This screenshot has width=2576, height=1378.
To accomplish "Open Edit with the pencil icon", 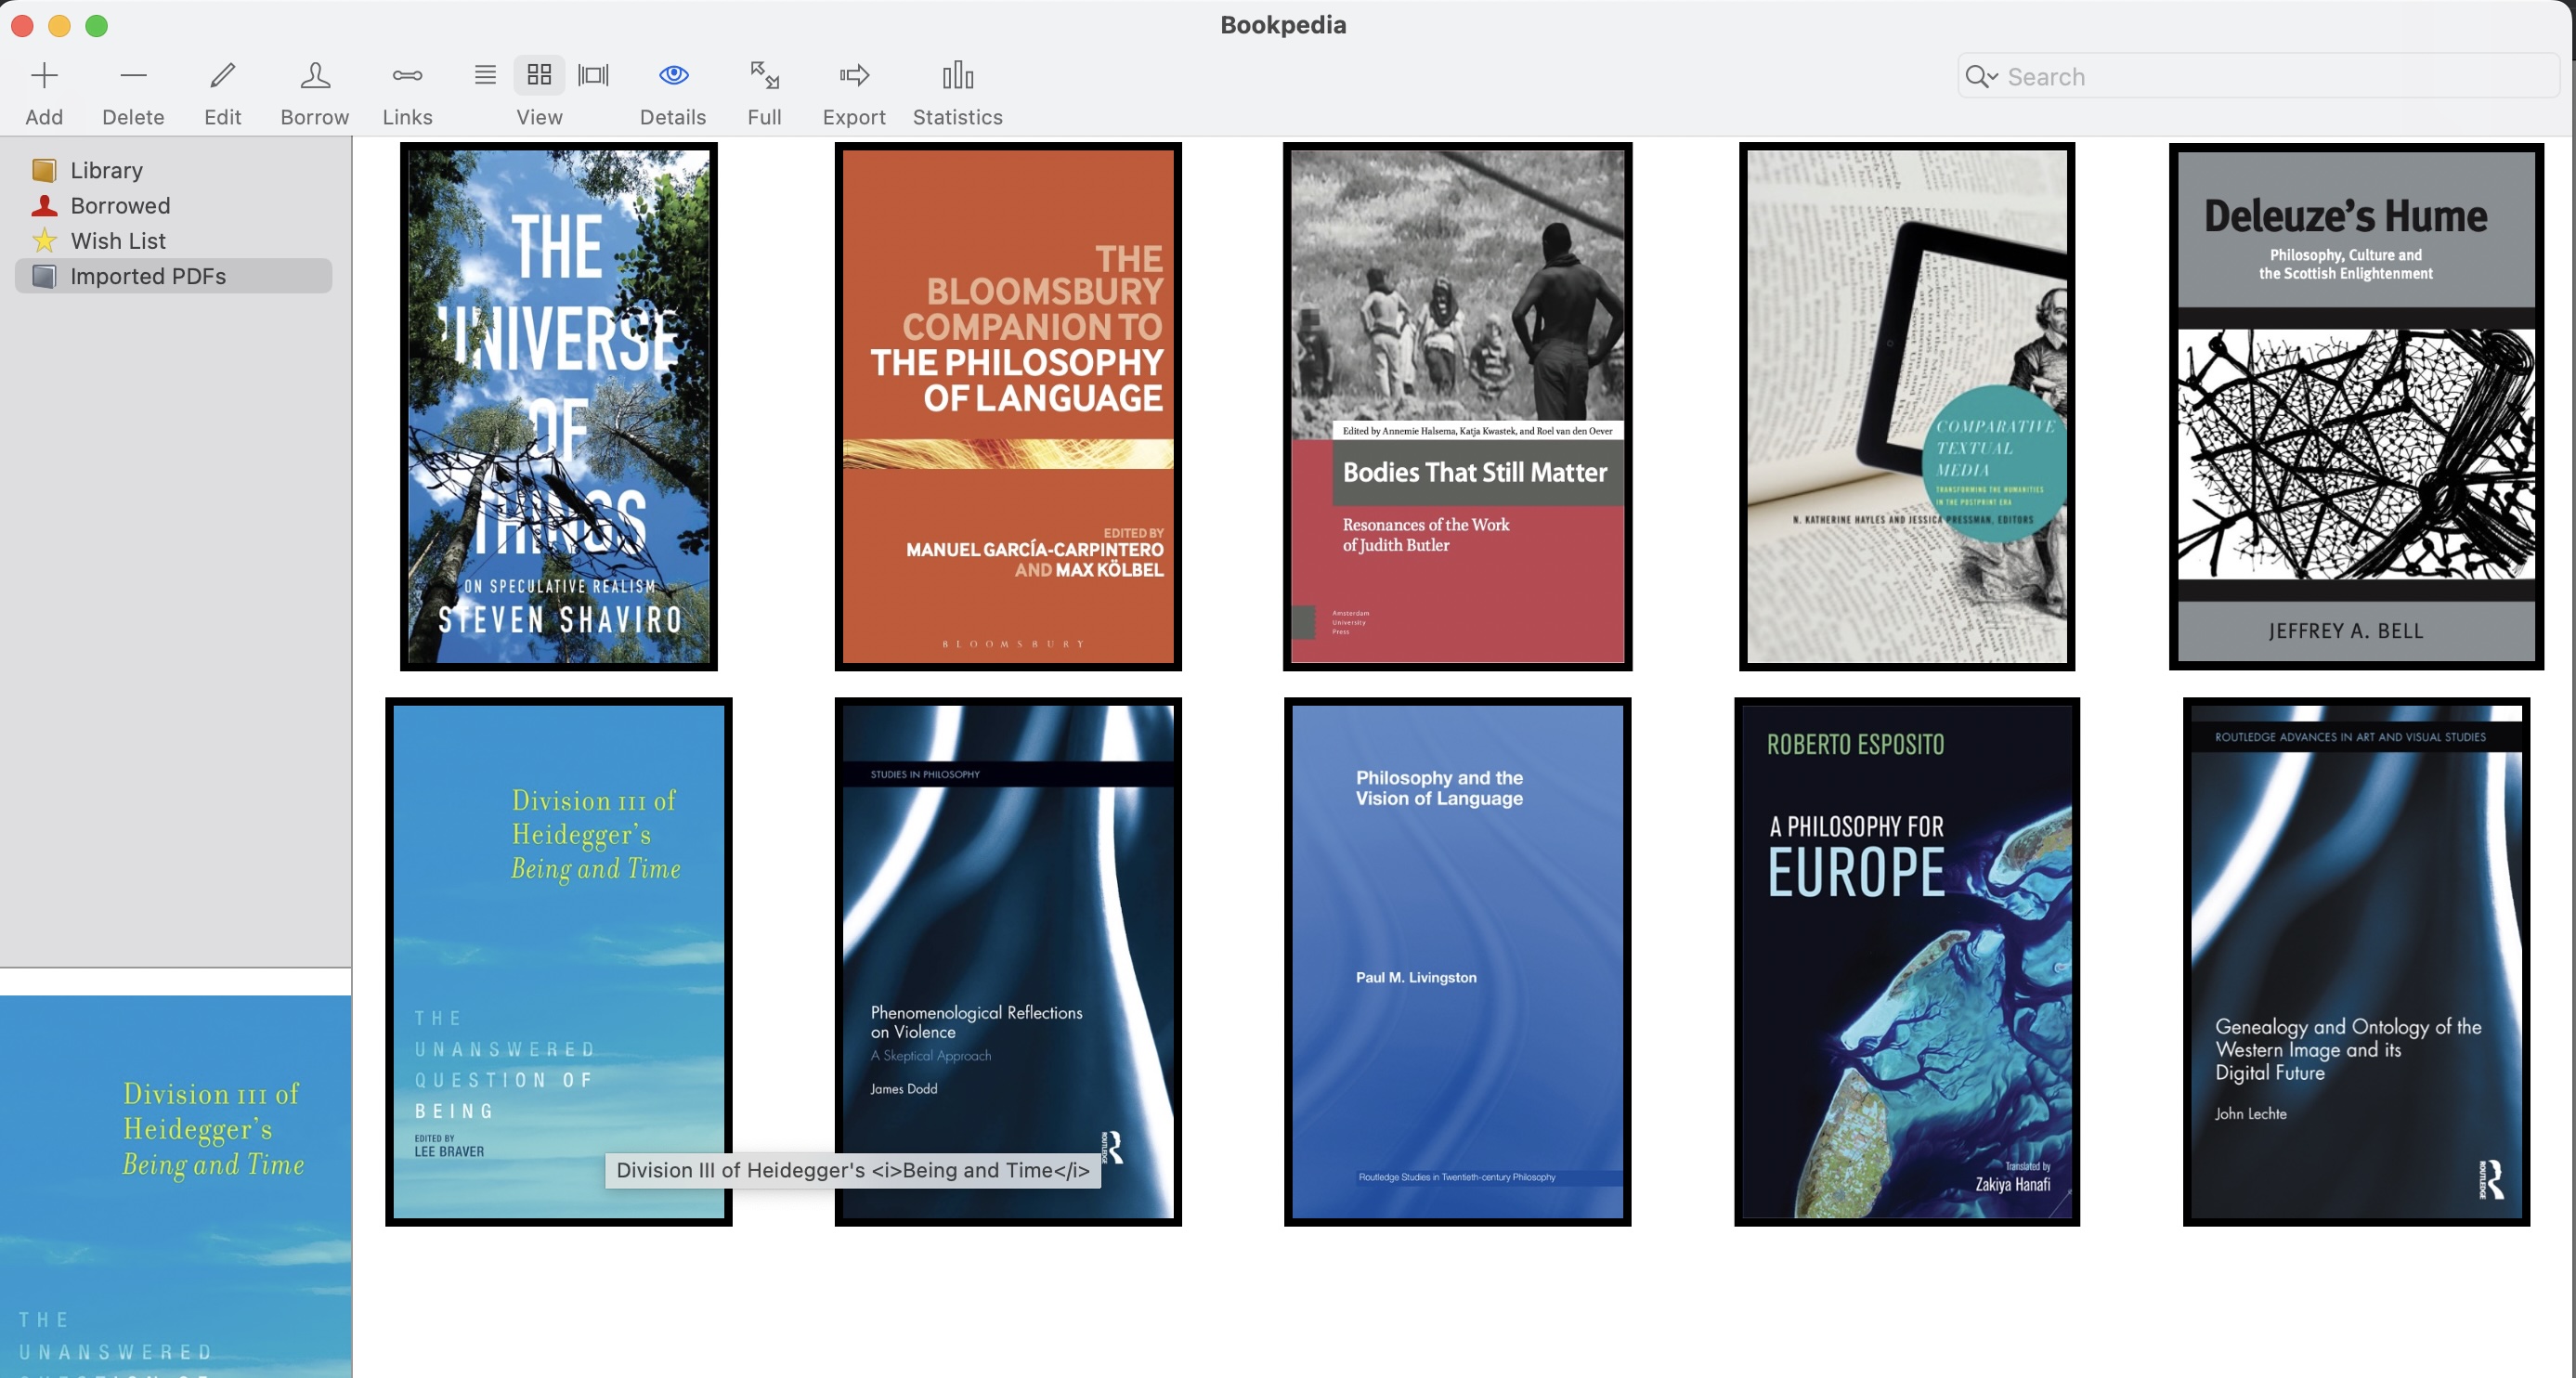I will [x=222, y=75].
